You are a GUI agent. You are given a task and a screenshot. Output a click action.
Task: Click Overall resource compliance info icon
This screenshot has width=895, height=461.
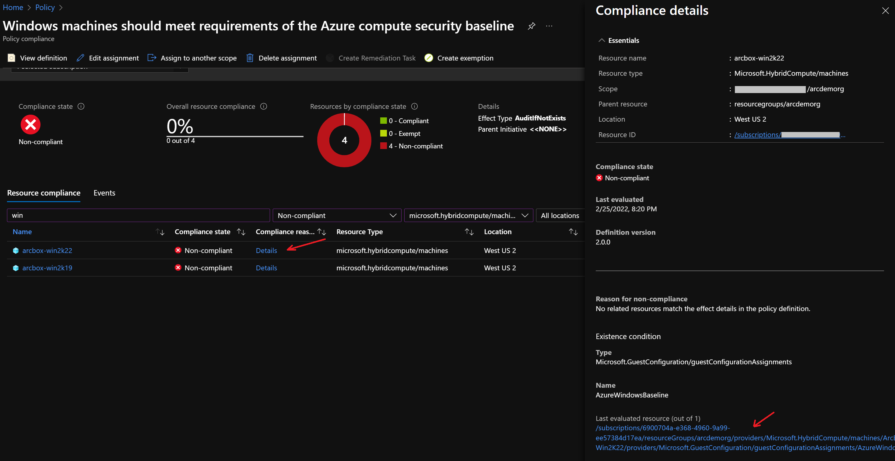point(264,106)
